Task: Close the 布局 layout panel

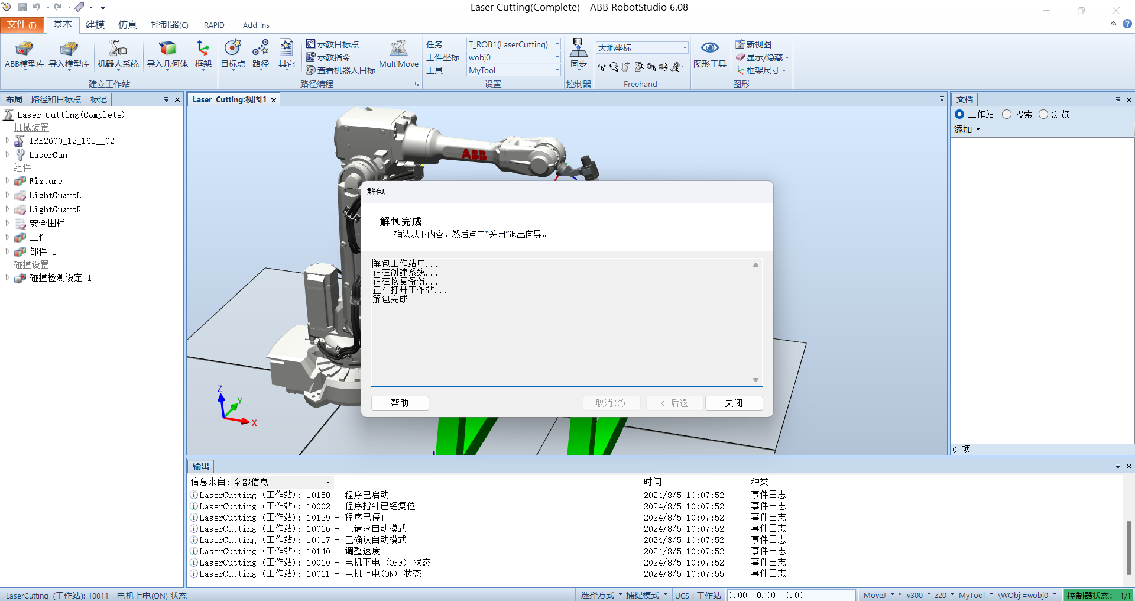Action: pos(177,99)
